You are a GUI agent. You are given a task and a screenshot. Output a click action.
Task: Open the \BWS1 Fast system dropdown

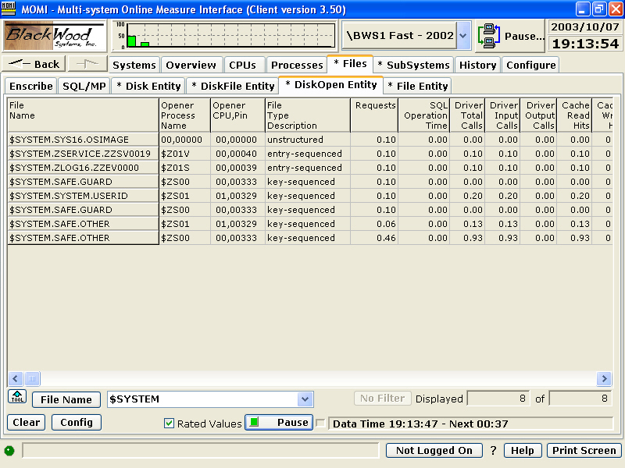(463, 36)
